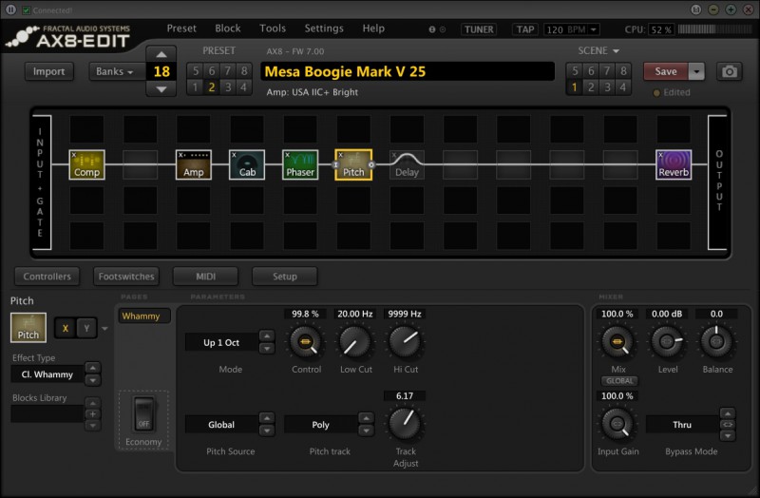760x498 pixels.
Task: Open the Scene dropdown menu
Action: click(598, 50)
